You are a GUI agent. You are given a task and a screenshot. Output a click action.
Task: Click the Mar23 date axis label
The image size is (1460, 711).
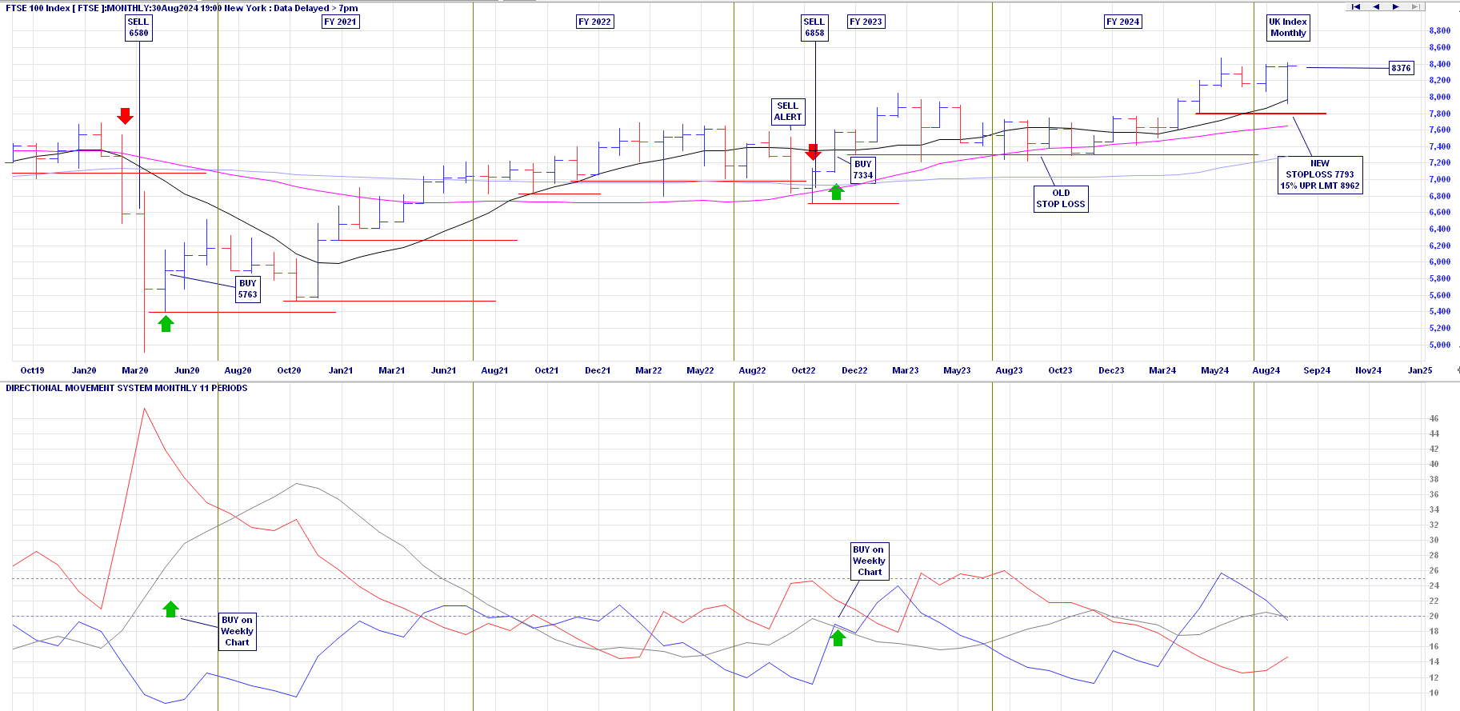pos(906,370)
